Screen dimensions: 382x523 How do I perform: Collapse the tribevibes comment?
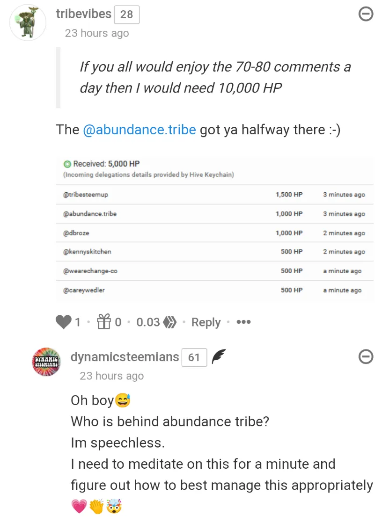366,15
